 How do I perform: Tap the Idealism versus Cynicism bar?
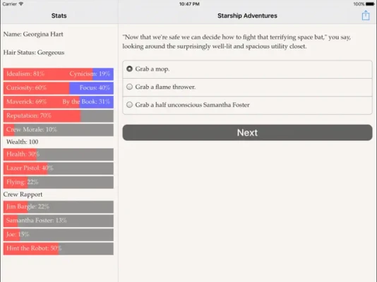[x=59, y=74]
